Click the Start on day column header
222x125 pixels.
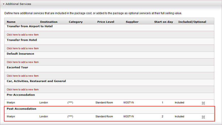(x=163, y=22)
